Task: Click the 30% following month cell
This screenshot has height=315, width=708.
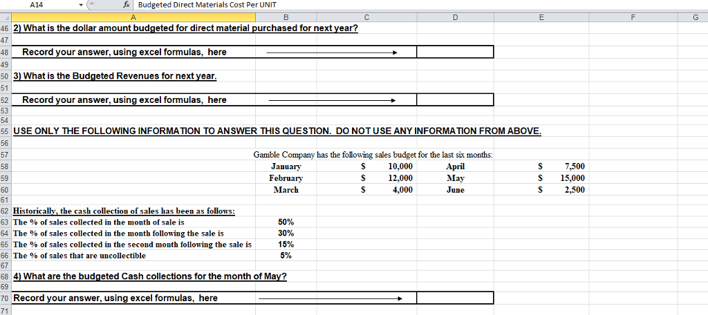Action: [286, 233]
